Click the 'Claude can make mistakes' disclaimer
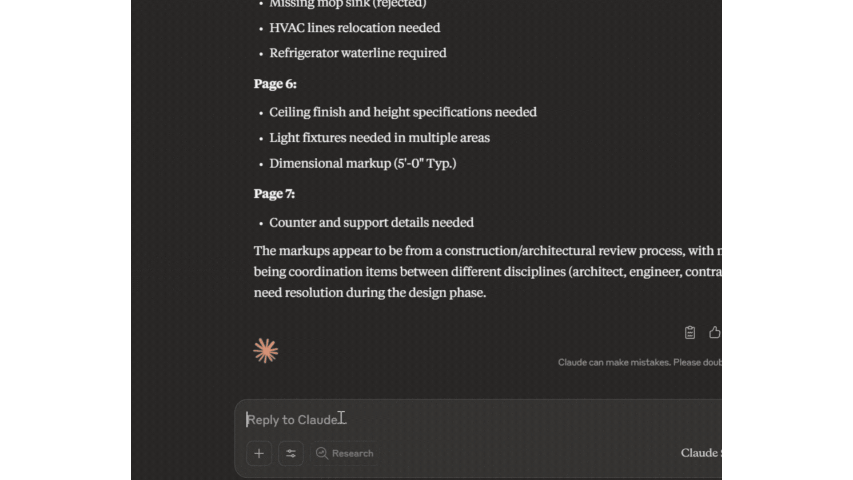The width and height of the screenshot is (853, 480). coord(639,362)
